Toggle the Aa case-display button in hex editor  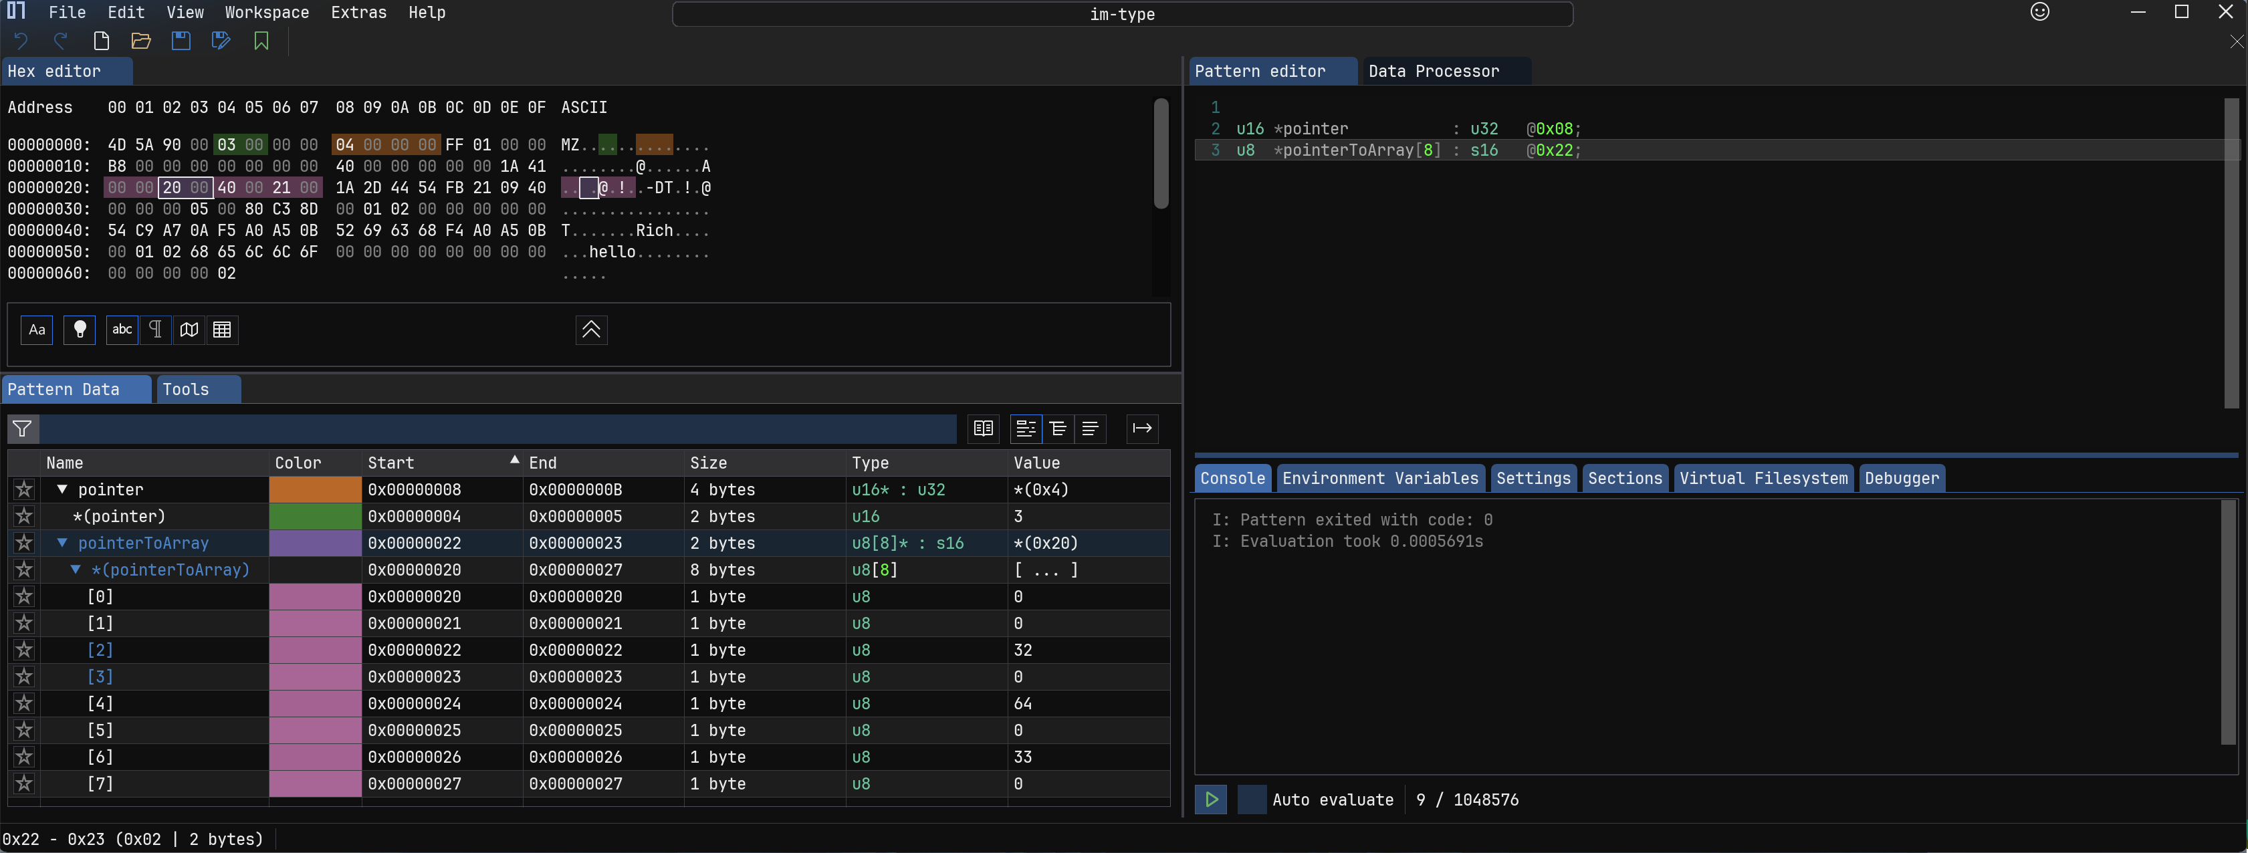[x=37, y=330]
